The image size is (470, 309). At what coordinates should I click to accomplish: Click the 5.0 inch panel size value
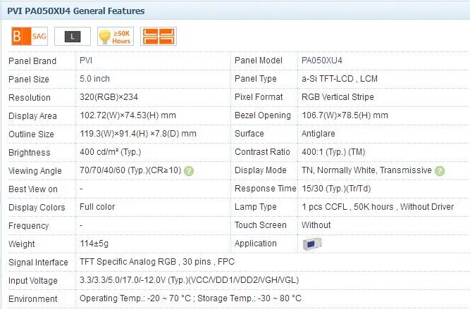point(94,79)
